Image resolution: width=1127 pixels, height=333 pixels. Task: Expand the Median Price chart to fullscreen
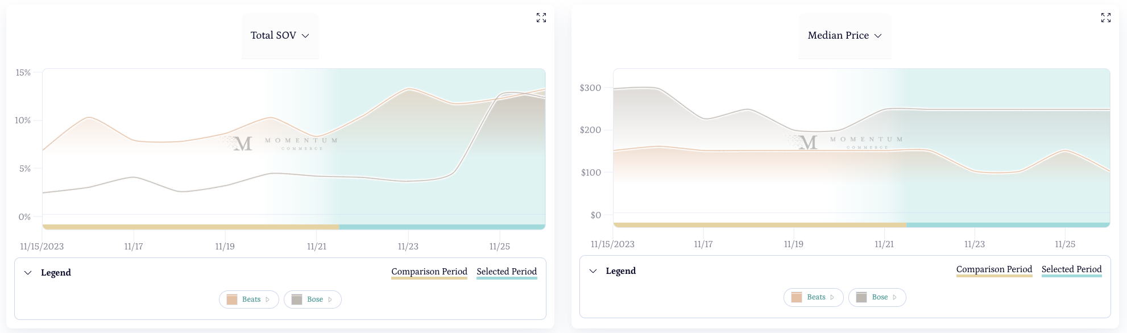point(1106,18)
